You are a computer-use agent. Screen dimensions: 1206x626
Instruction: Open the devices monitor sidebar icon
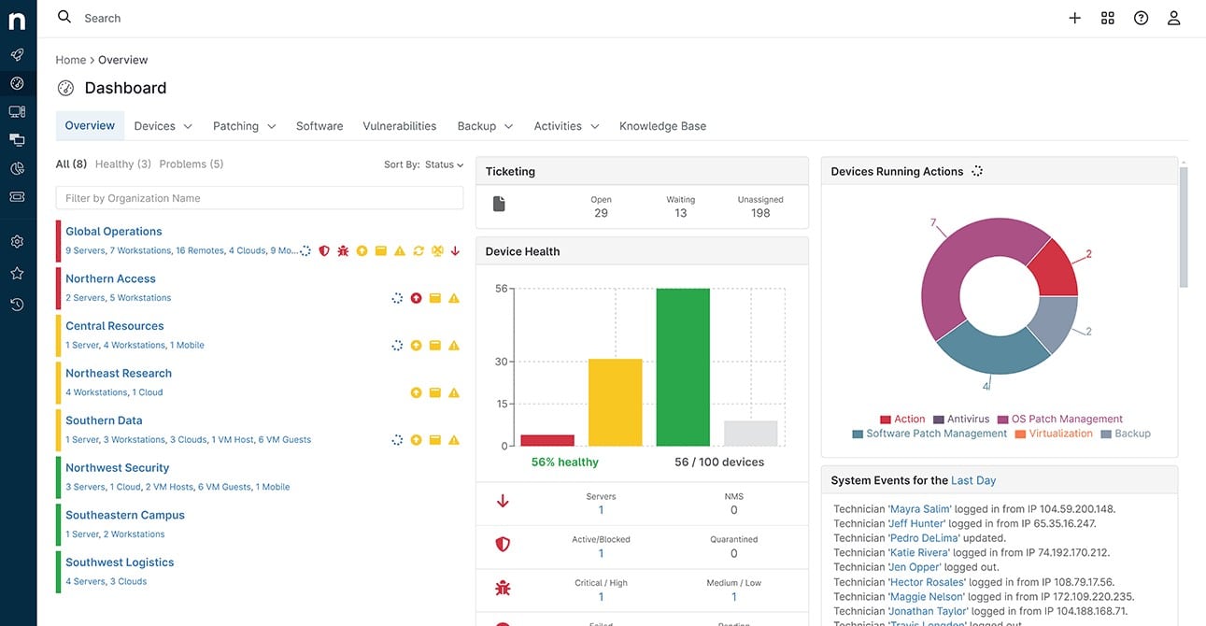(17, 111)
